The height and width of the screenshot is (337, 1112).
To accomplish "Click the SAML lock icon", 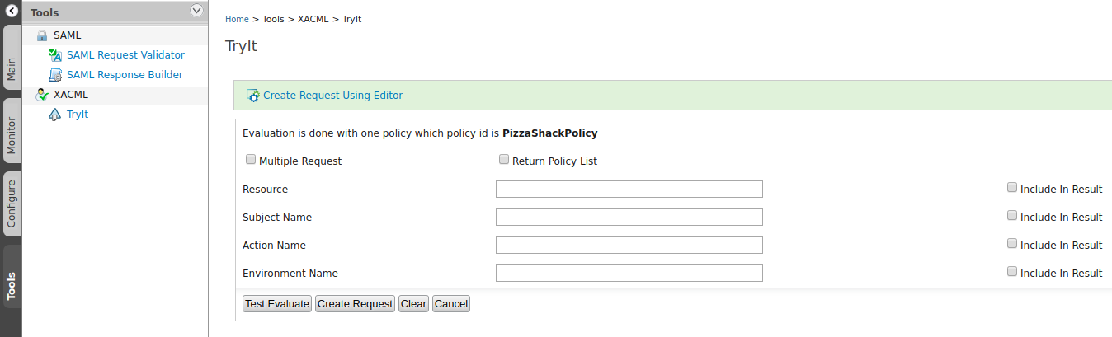I will click(x=42, y=35).
